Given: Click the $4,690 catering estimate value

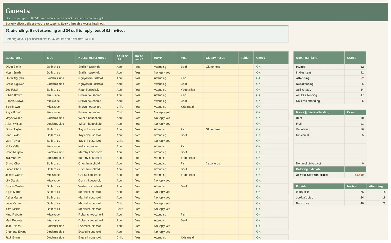Looking at the screenshot, I should (x=355, y=175).
